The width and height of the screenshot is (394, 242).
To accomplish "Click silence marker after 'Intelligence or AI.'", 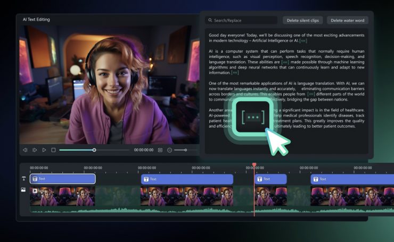I will point(303,40).
